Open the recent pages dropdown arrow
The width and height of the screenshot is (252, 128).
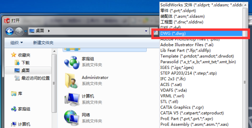point(26,31)
